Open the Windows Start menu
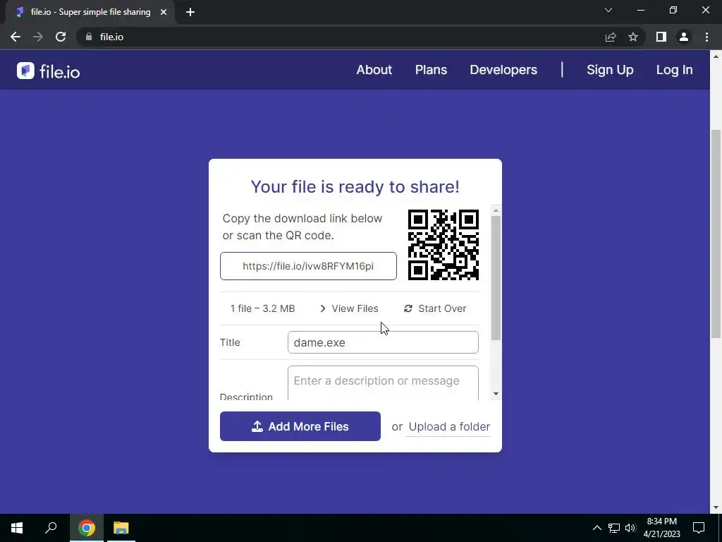The width and height of the screenshot is (722, 542). pyautogui.click(x=17, y=528)
